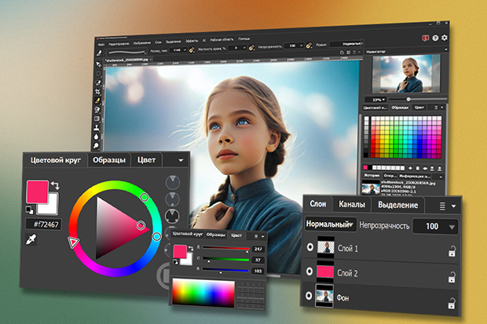Screen dimensions: 487x324
Task: Open the Рабочая область menu
Action: (222, 40)
